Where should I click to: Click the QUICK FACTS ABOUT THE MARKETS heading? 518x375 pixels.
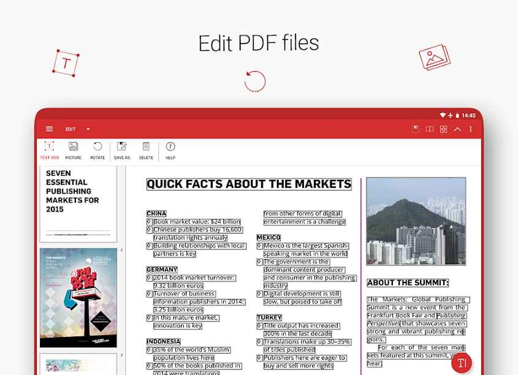tap(248, 184)
